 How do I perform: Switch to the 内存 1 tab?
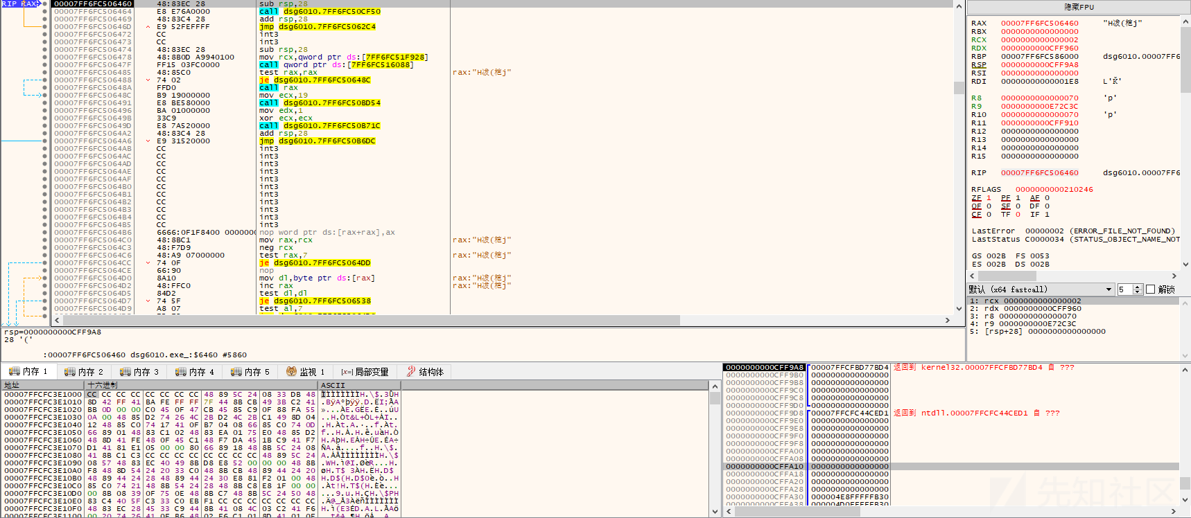pyautogui.click(x=28, y=372)
